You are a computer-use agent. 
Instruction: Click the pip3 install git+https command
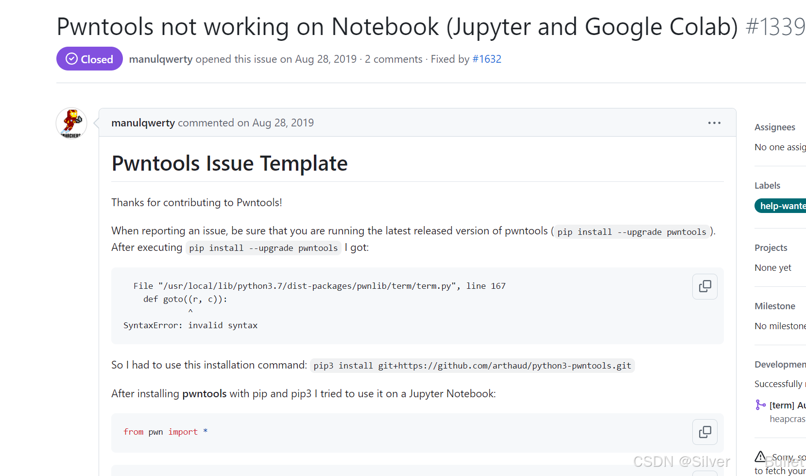click(472, 366)
